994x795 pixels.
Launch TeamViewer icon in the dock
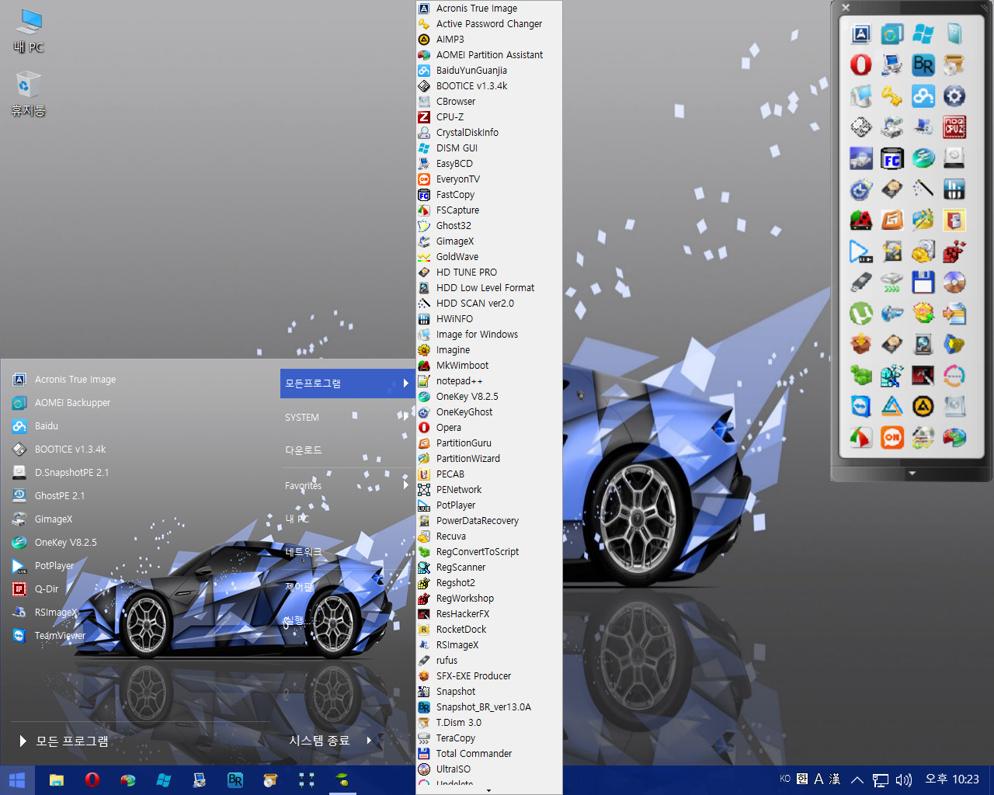[860, 407]
